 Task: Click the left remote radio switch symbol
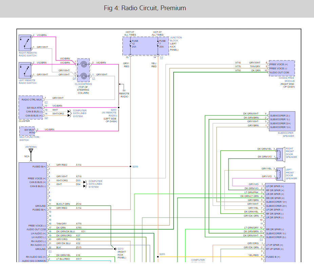(x=25, y=70)
